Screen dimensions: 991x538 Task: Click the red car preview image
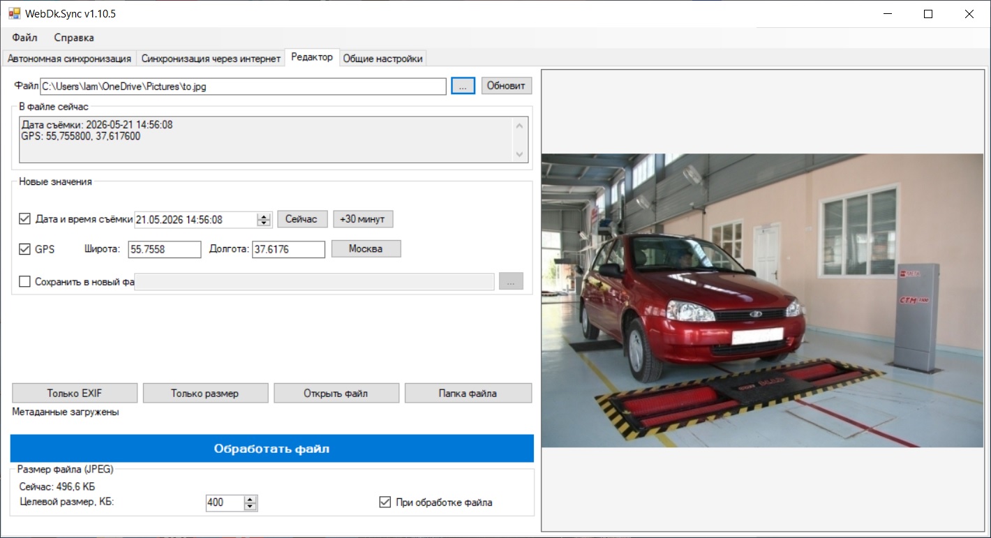(x=762, y=301)
